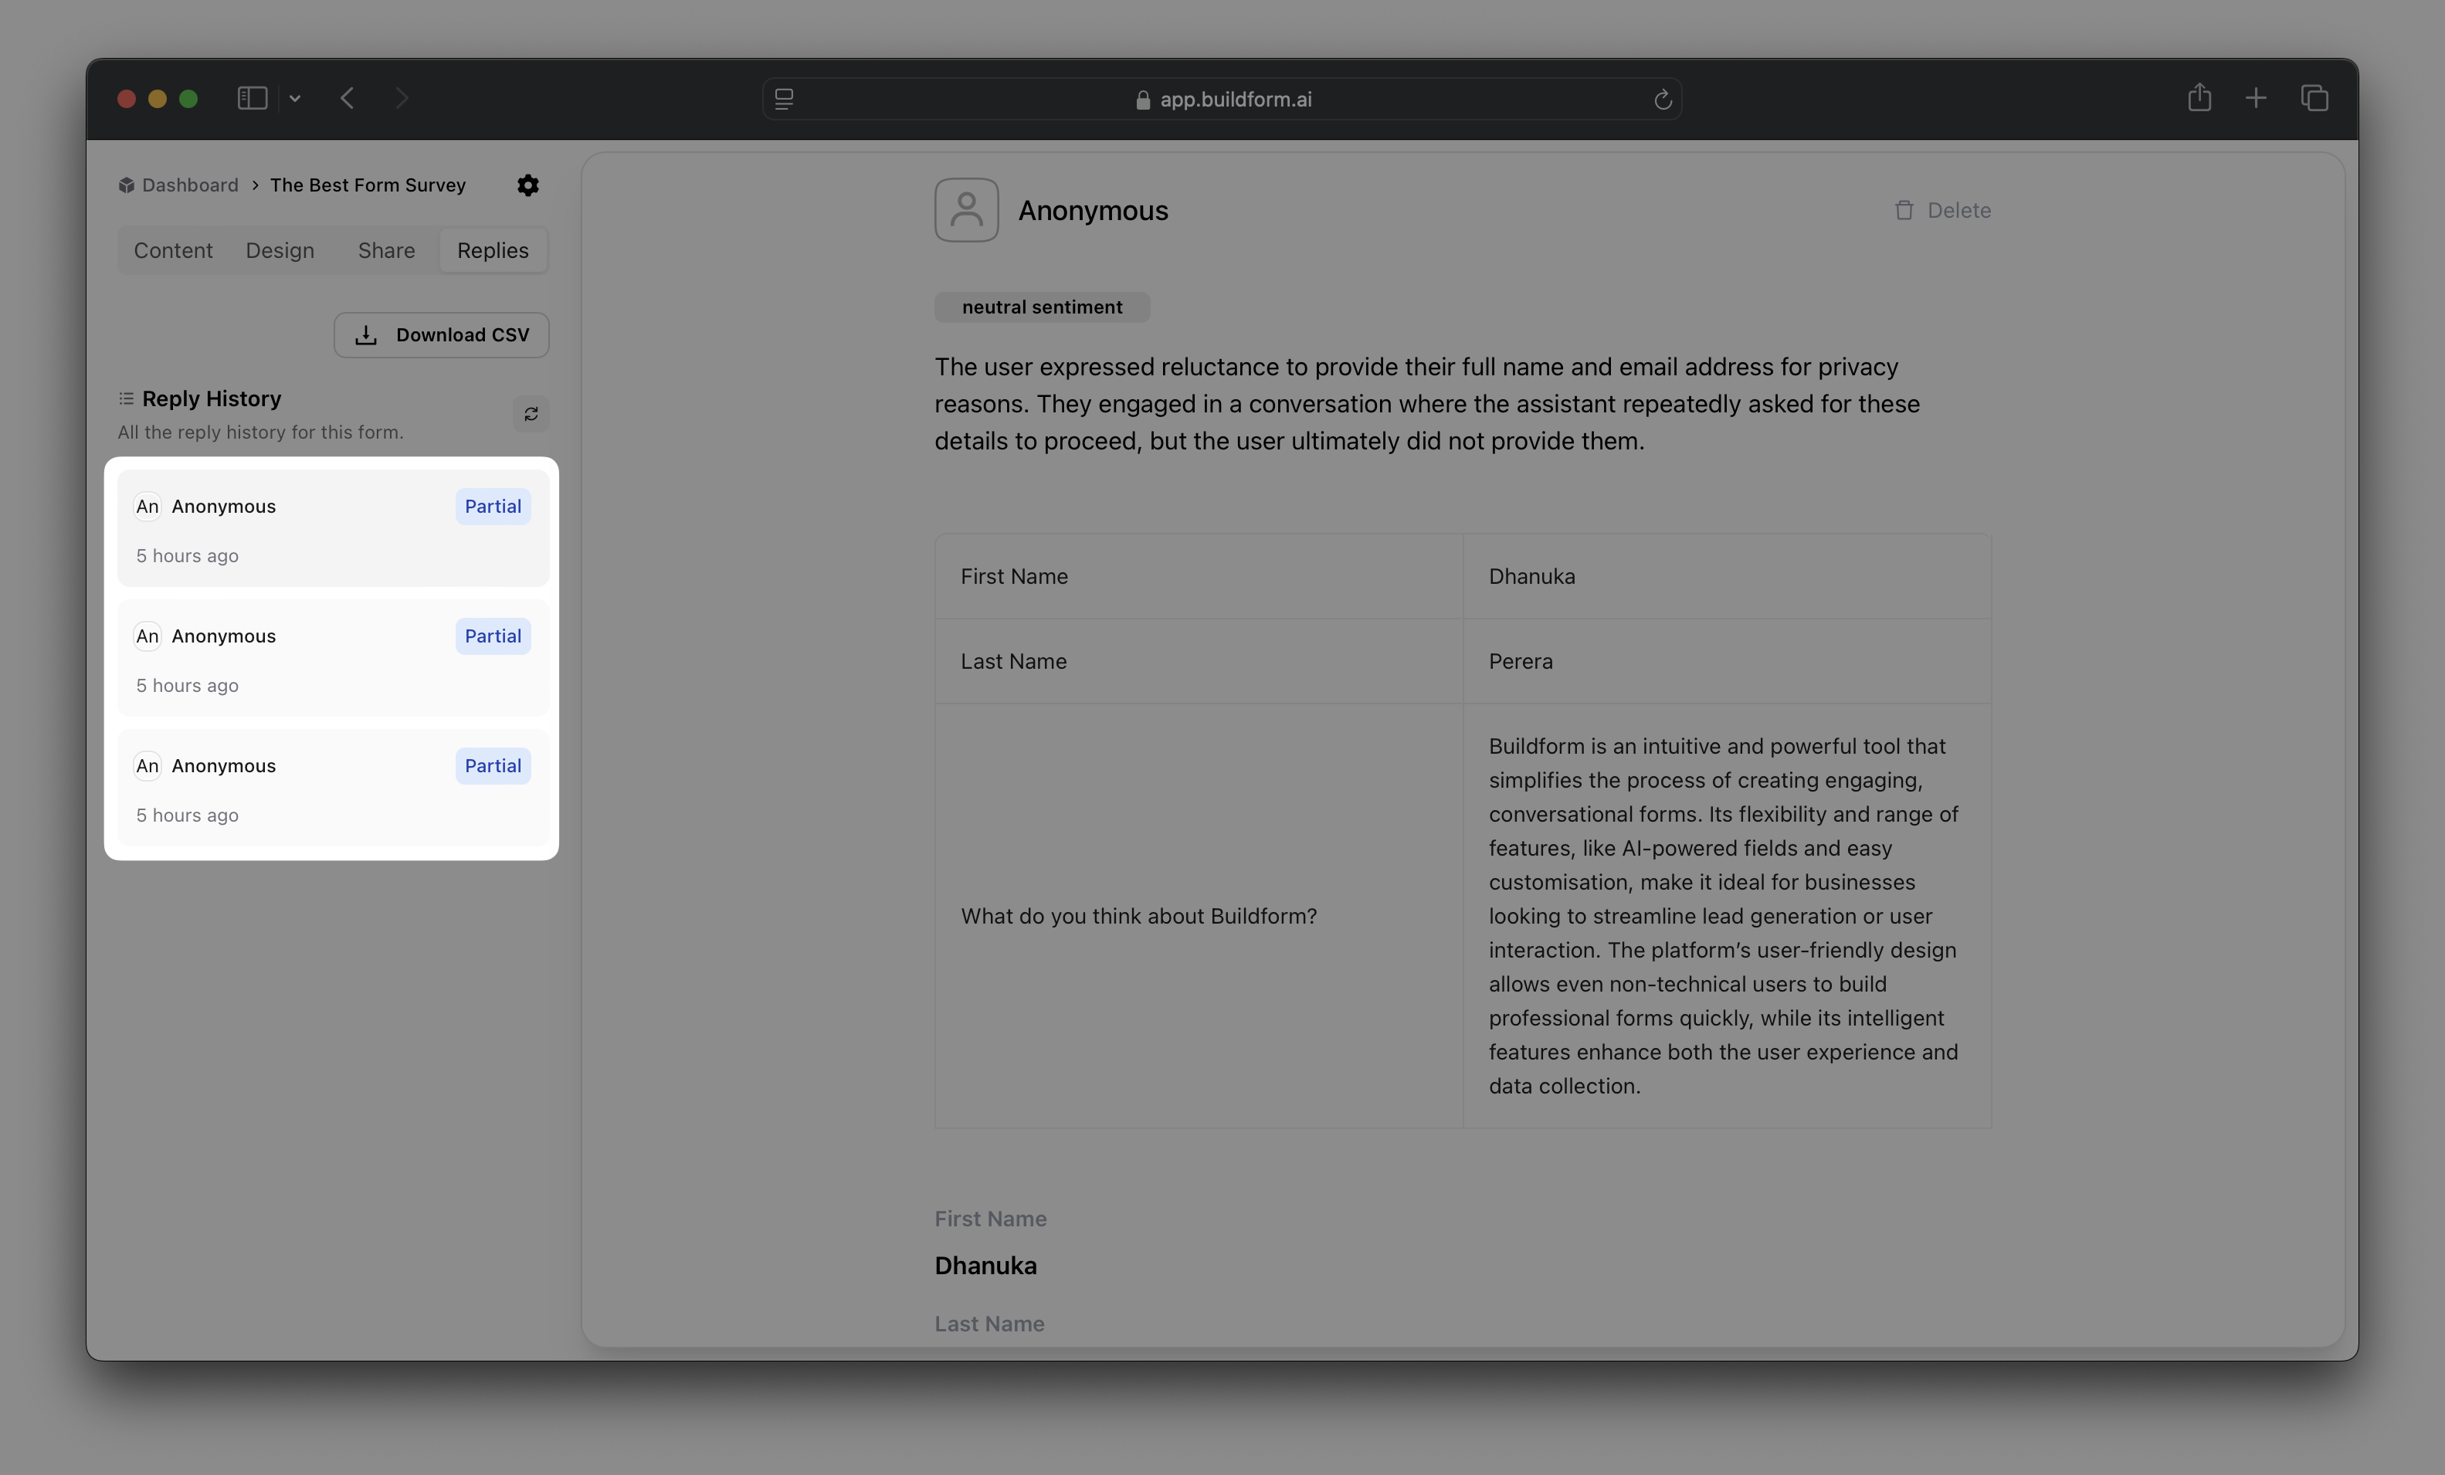Viewport: 2445px width, 1475px height.
Task: Click the Safari share icon
Action: point(2200,97)
